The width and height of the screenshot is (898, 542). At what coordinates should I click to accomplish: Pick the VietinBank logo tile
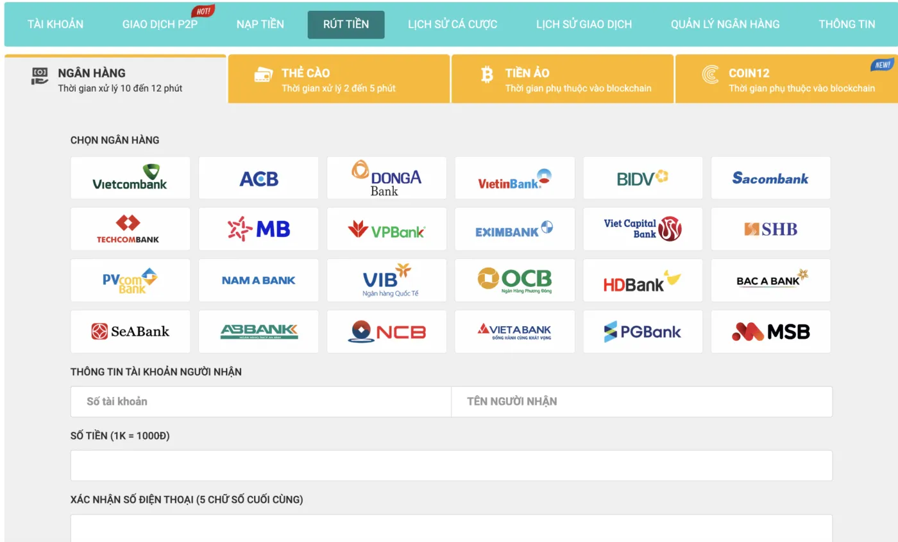514,178
